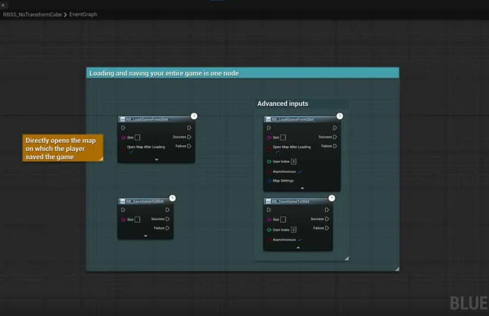Screen dimensions: 489x316
Task: Collapse advanced pins of Advanced inputs save node
Action: (298, 247)
